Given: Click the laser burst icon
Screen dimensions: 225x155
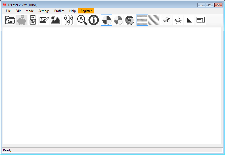Looking at the screenshot, I should pos(178,20).
